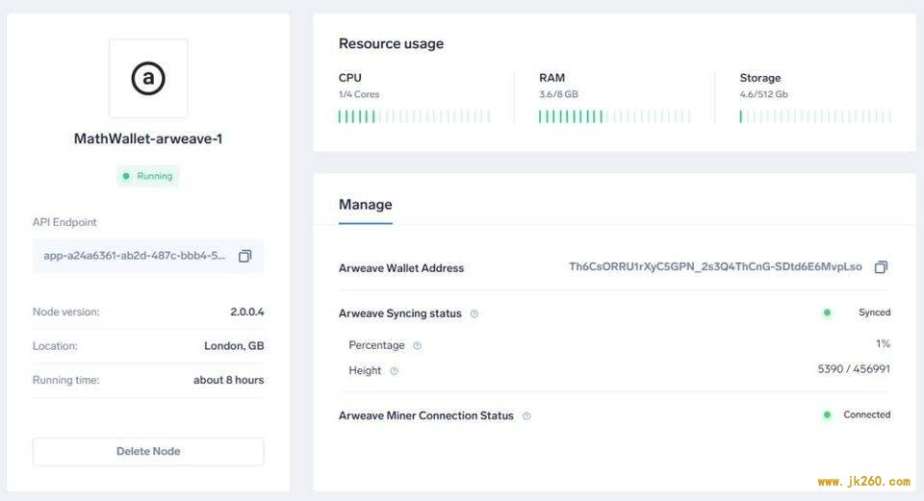Click the Running status badge
924x501 pixels.
click(x=148, y=176)
